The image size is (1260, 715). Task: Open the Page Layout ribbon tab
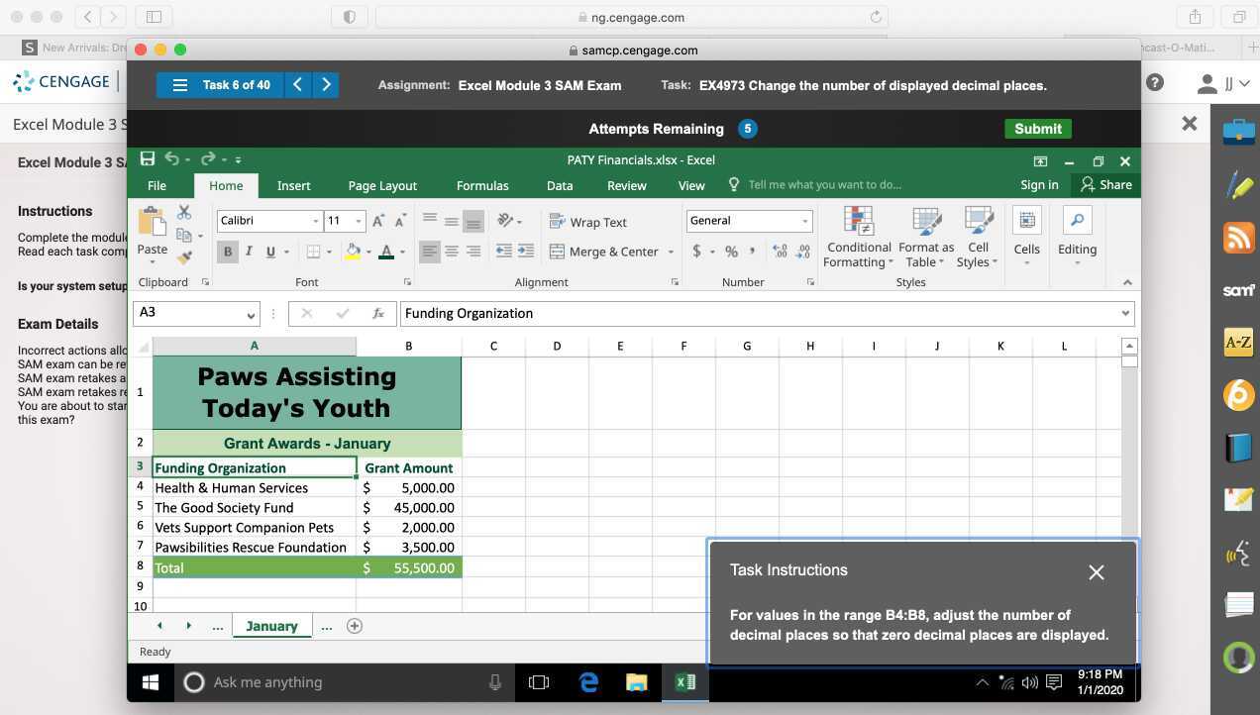click(x=382, y=185)
